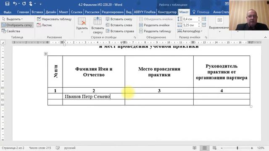The image size is (269, 151).
Task: Click the zoom slider handle
Action: click(237, 148)
